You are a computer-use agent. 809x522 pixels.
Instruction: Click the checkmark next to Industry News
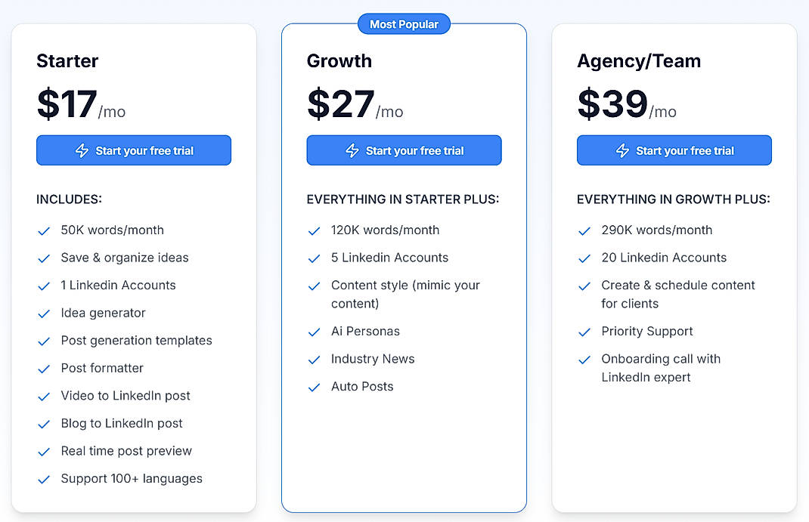pyautogui.click(x=314, y=359)
